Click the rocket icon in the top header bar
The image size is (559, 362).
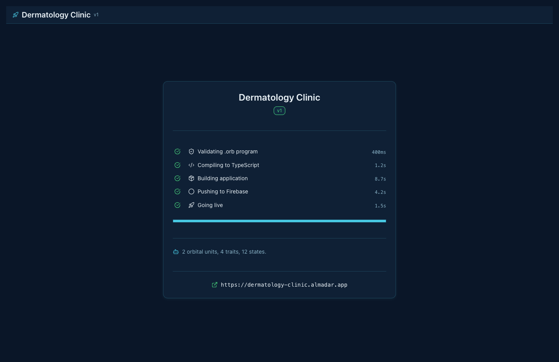tap(16, 15)
